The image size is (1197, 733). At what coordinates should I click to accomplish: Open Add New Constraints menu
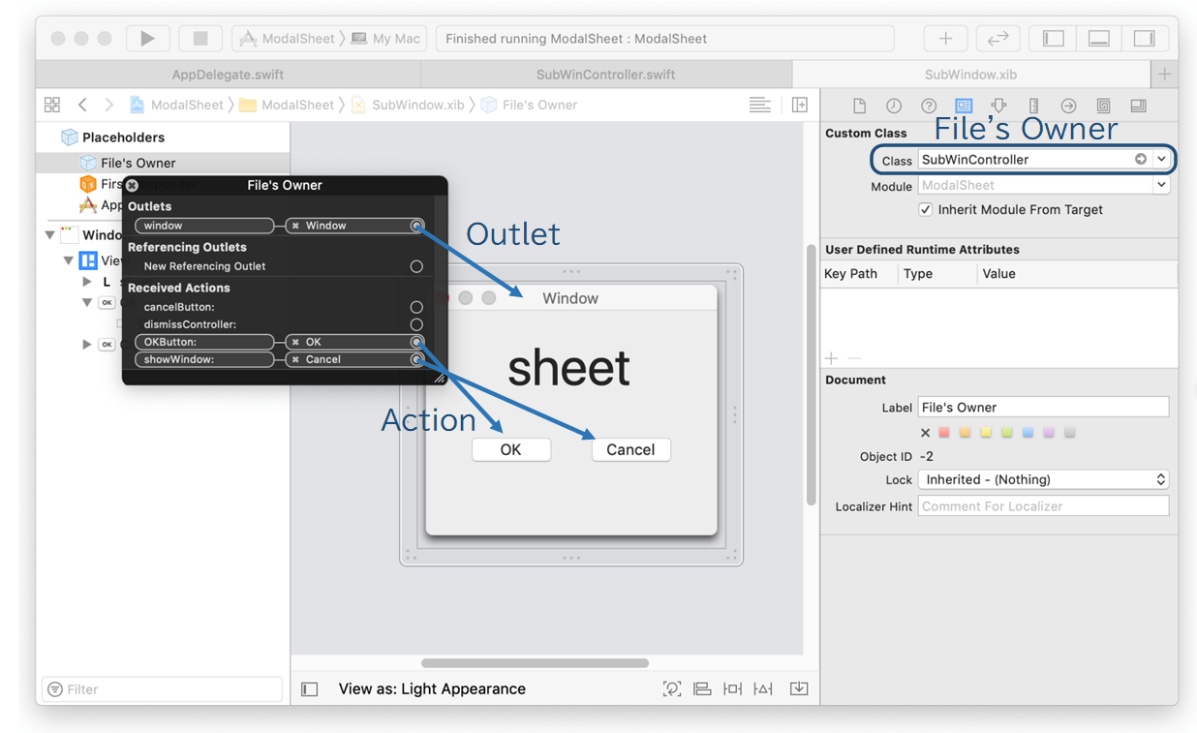[733, 689]
